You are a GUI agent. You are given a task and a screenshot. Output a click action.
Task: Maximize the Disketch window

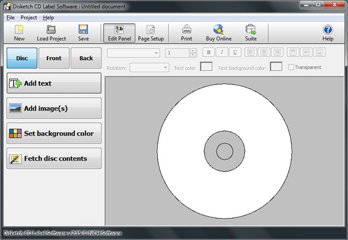coord(318,5)
